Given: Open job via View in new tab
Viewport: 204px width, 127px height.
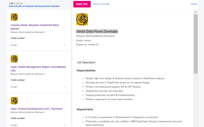Looking at the screenshot, I should [101, 4].
